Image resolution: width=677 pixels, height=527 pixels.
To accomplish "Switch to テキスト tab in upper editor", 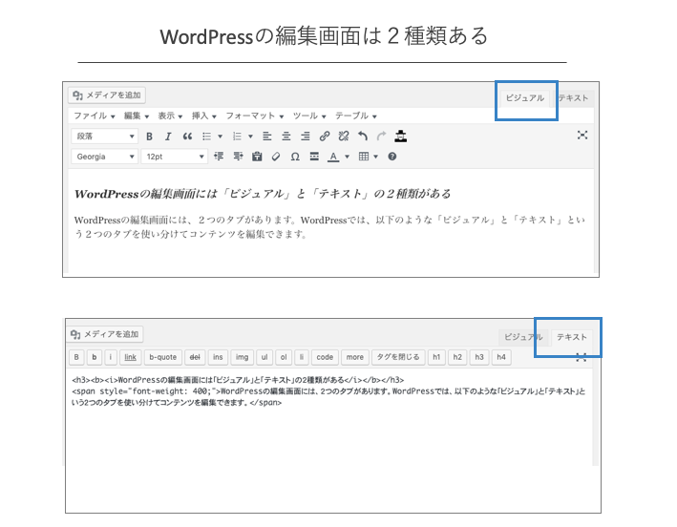I will coord(573,98).
